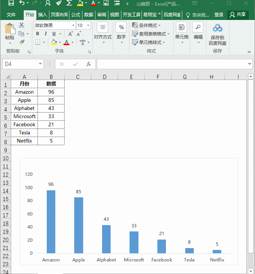
Task: Toggle Italic formatting
Action: [x=46, y=34]
